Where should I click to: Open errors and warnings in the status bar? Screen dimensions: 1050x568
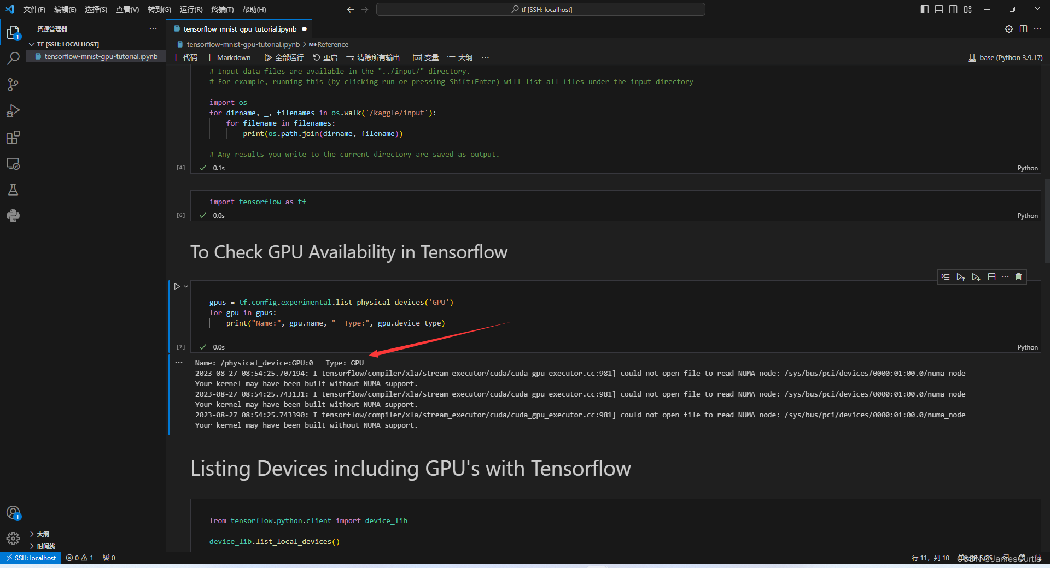(x=80, y=558)
